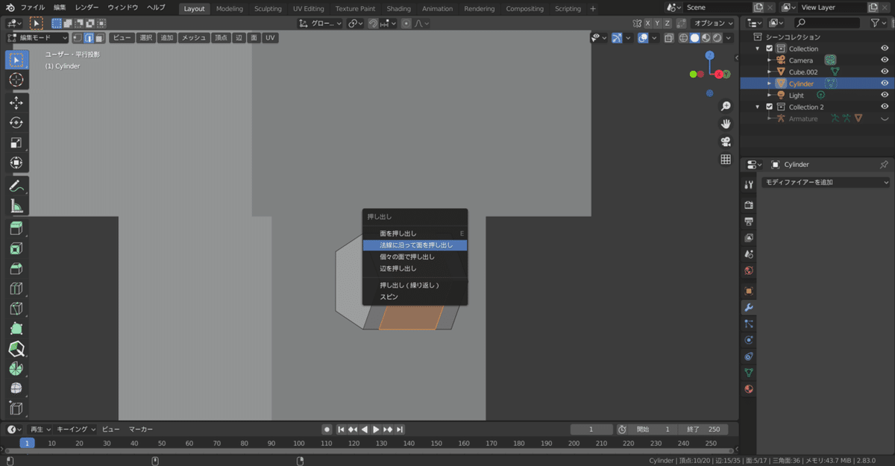This screenshot has height=466, width=895.
Task: Select the Transform tool
Action: coord(16,163)
